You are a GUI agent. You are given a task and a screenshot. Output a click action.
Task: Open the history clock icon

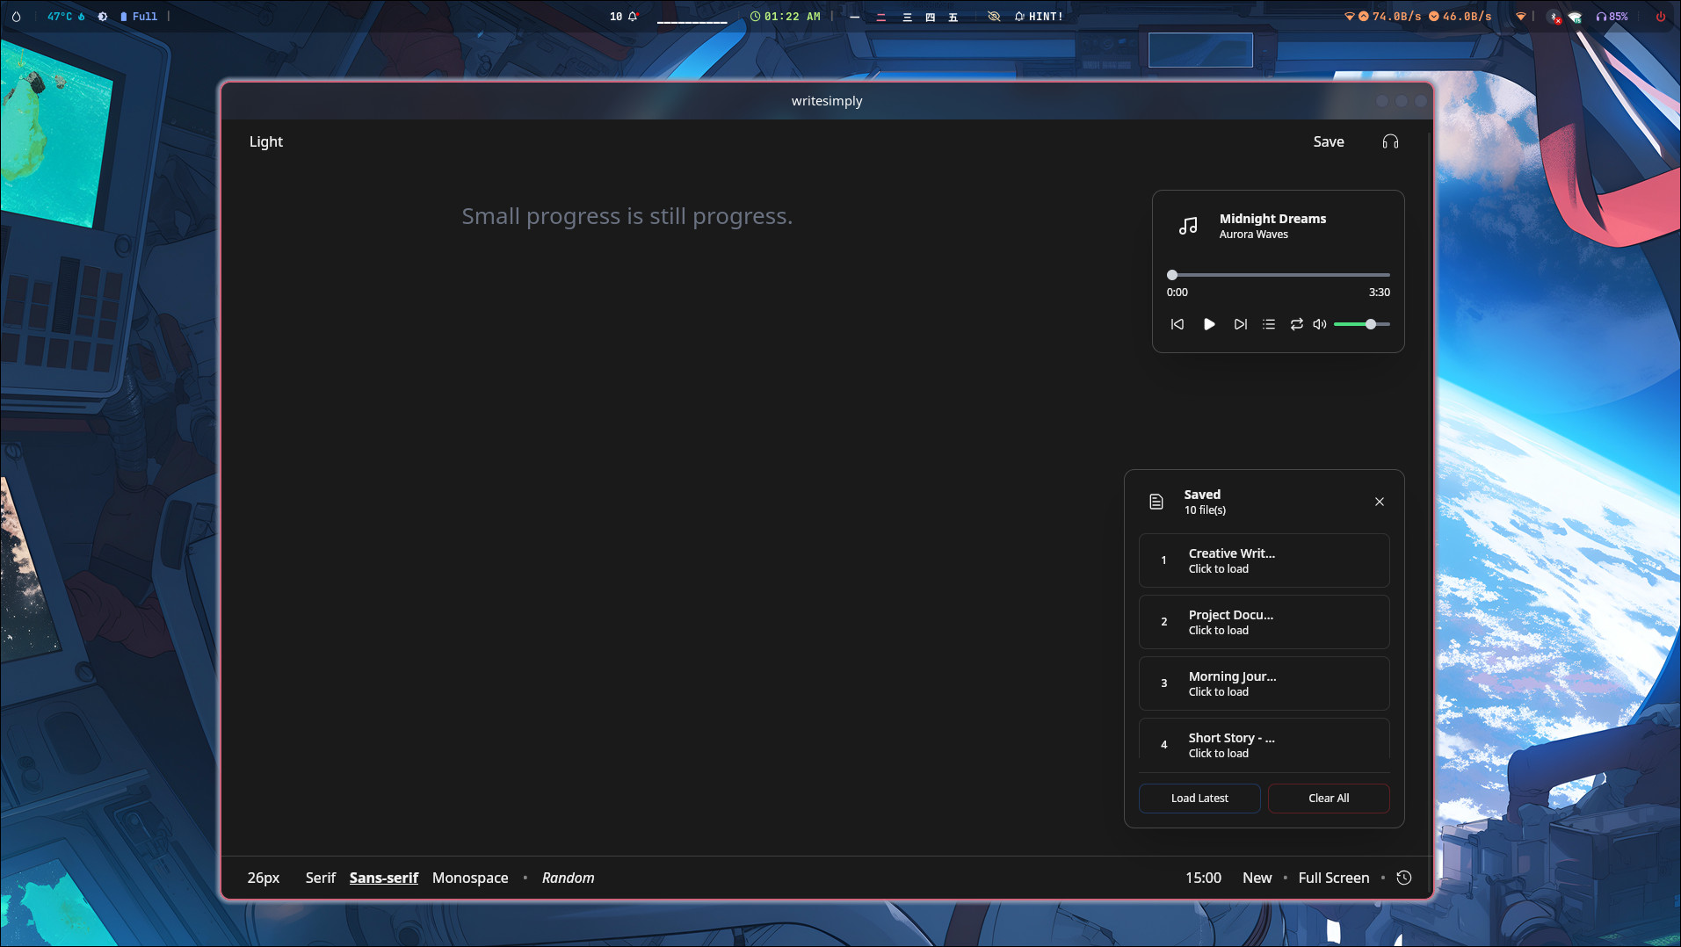point(1404,878)
